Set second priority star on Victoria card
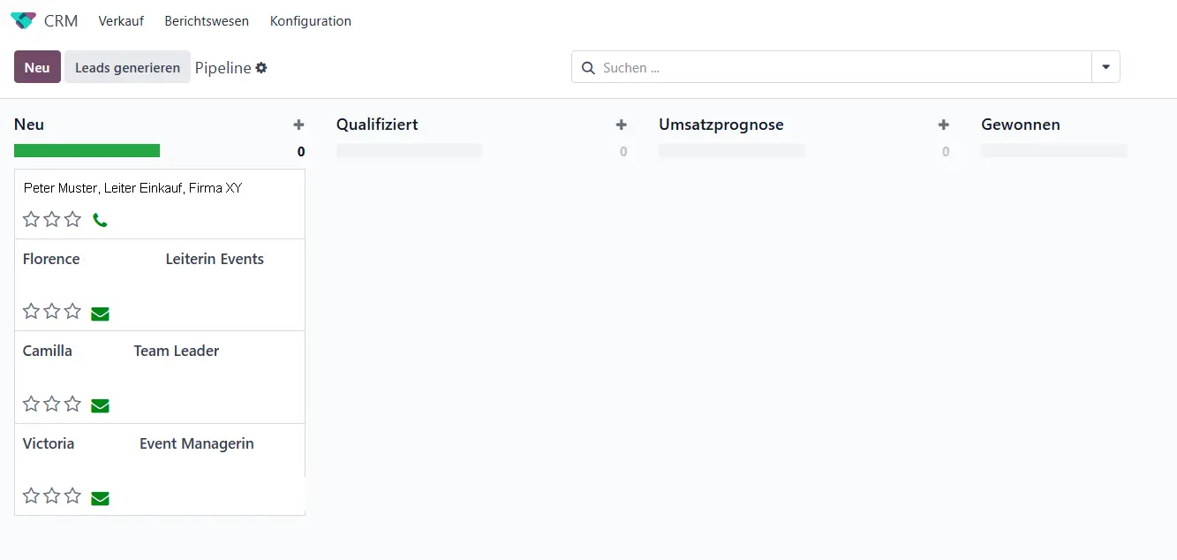This screenshot has width=1177, height=560. point(52,496)
